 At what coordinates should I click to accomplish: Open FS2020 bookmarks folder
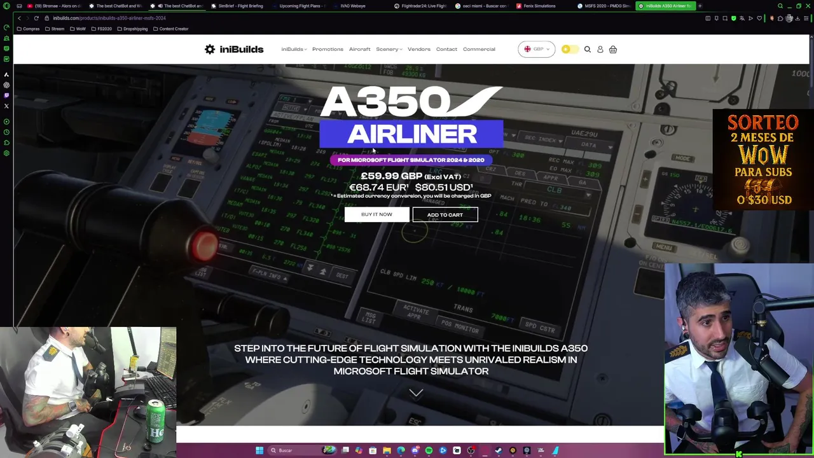point(102,29)
